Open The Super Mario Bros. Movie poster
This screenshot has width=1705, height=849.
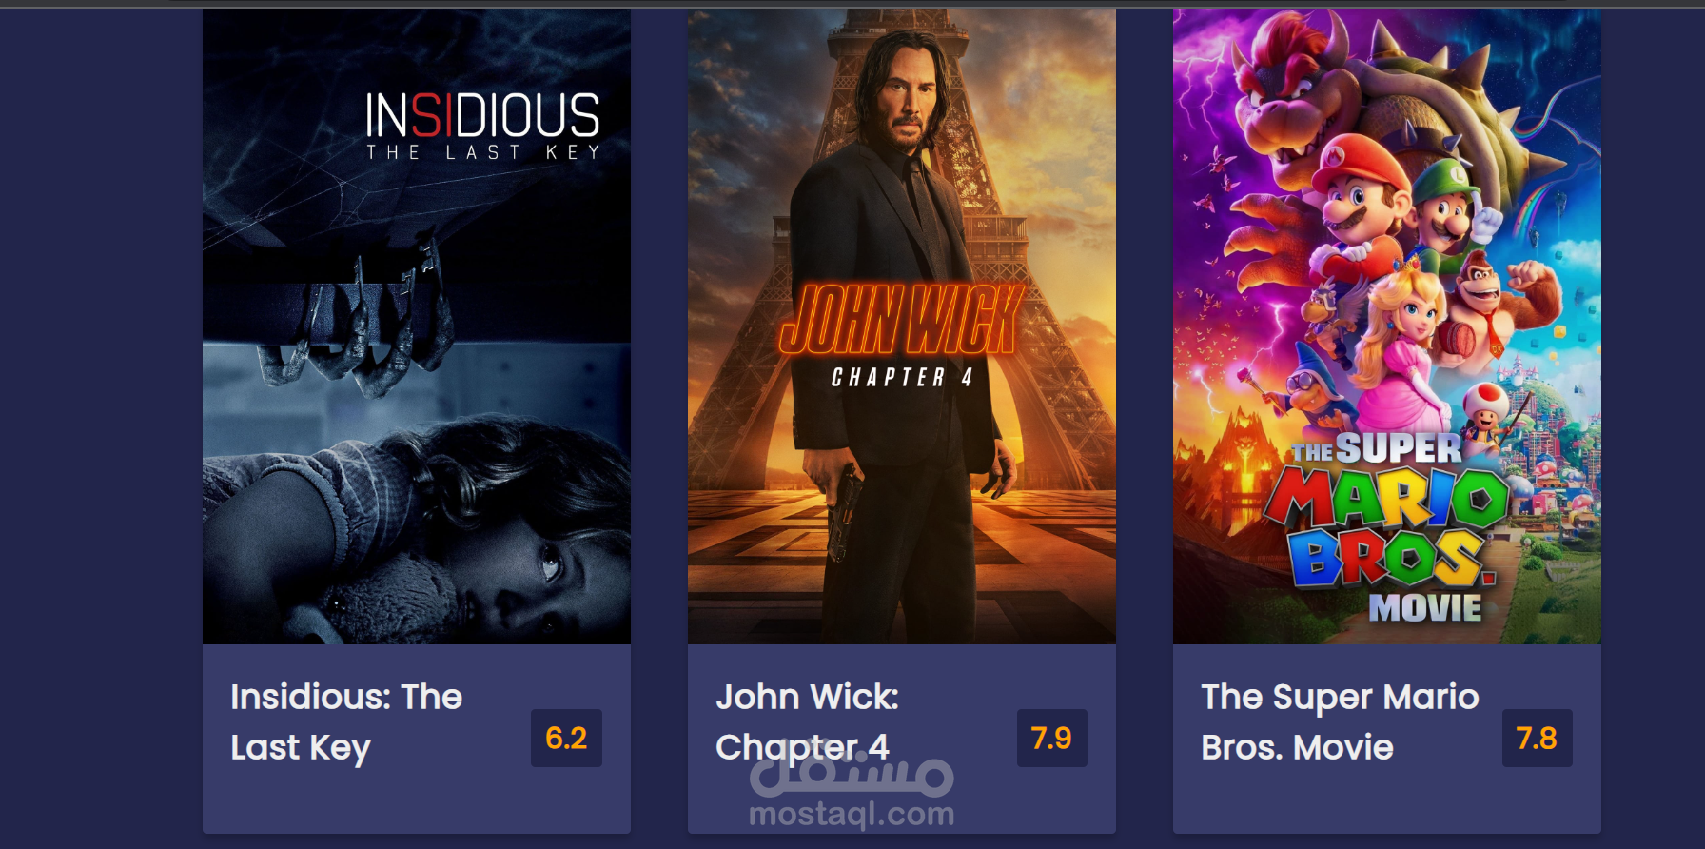[x=1387, y=326]
